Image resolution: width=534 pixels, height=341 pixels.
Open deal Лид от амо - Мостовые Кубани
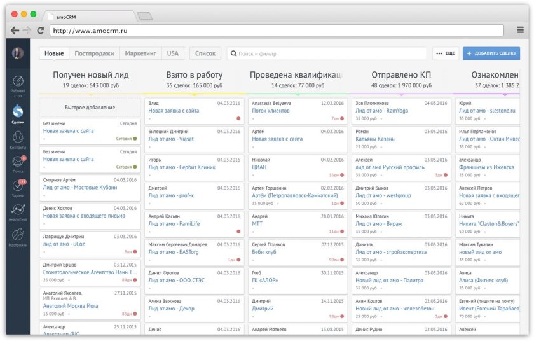tap(80, 188)
